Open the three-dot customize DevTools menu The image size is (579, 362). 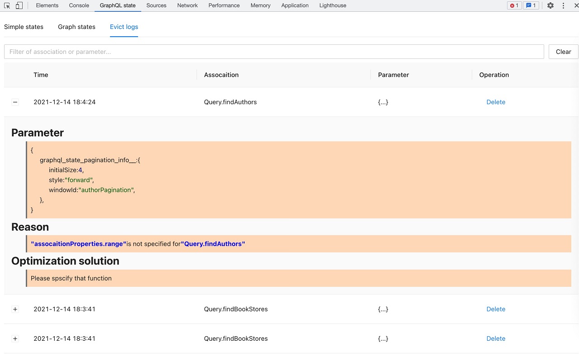pyautogui.click(x=563, y=5)
